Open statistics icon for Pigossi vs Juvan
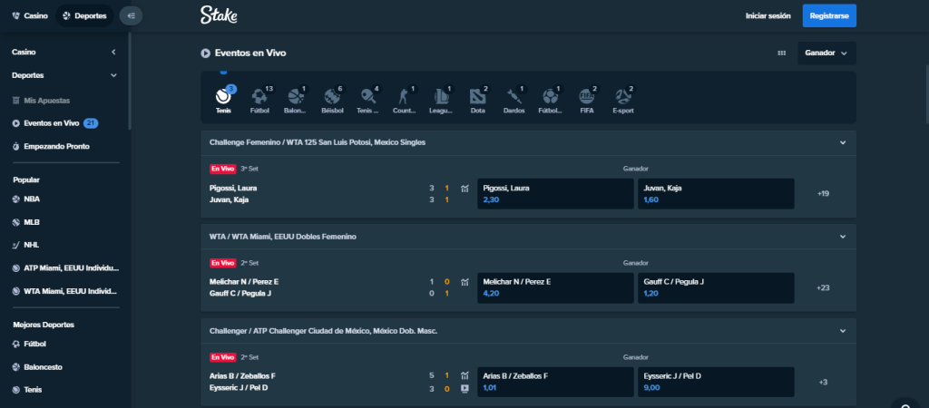Screen dimensions: 929x408 tap(465, 189)
